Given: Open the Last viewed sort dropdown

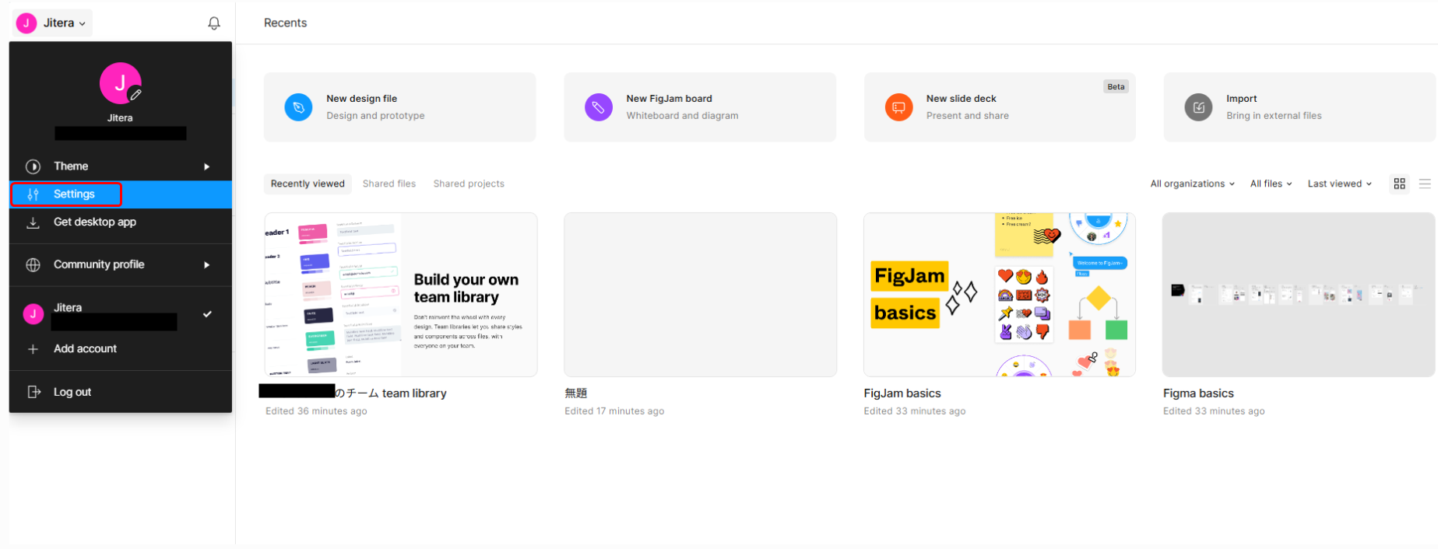Looking at the screenshot, I should tap(1339, 184).
